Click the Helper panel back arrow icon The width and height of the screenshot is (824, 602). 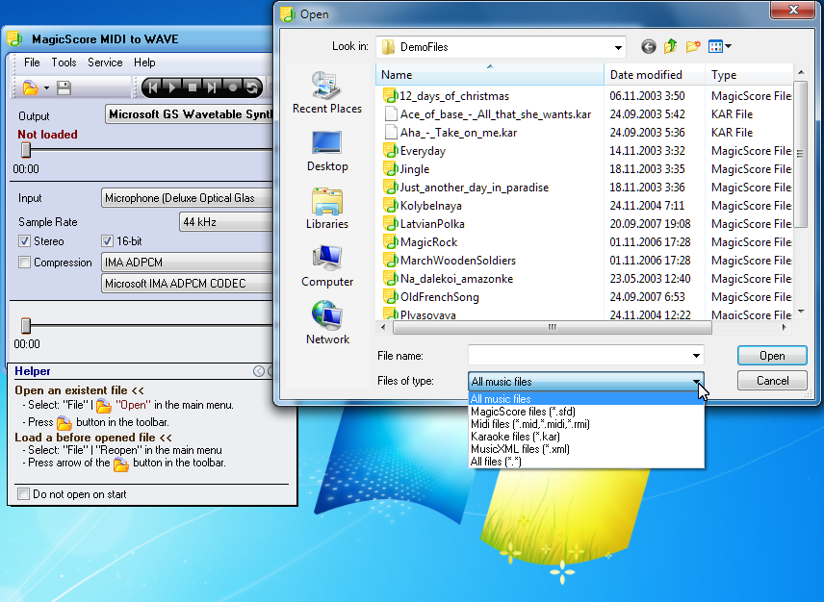coord(259,371)
